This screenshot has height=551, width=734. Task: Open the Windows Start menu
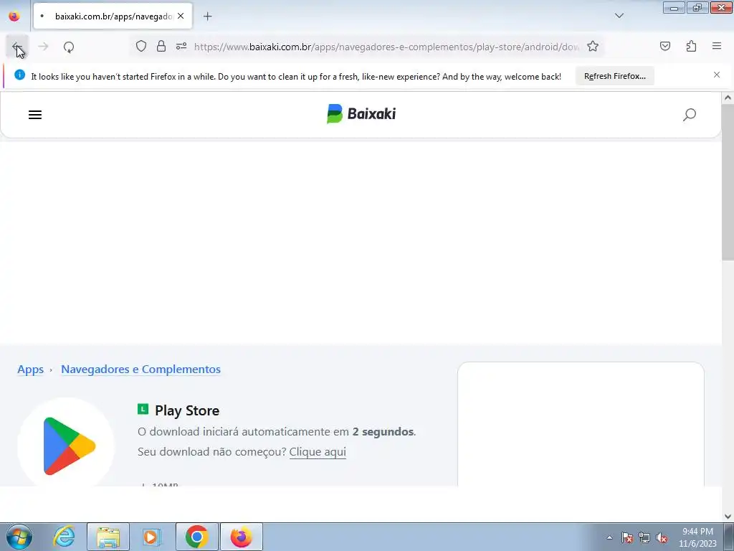point(19,537)
